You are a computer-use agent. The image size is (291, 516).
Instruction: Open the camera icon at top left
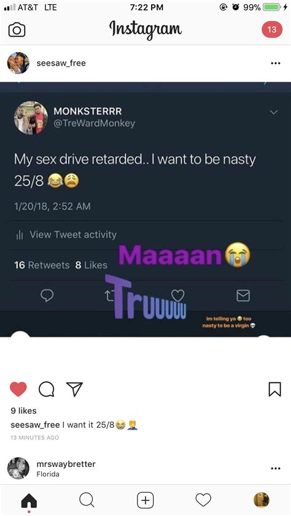pos(17,30)
